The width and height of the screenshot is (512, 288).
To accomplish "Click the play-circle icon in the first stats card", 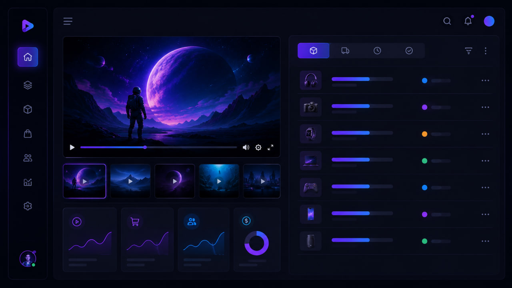I will point(77,222).
